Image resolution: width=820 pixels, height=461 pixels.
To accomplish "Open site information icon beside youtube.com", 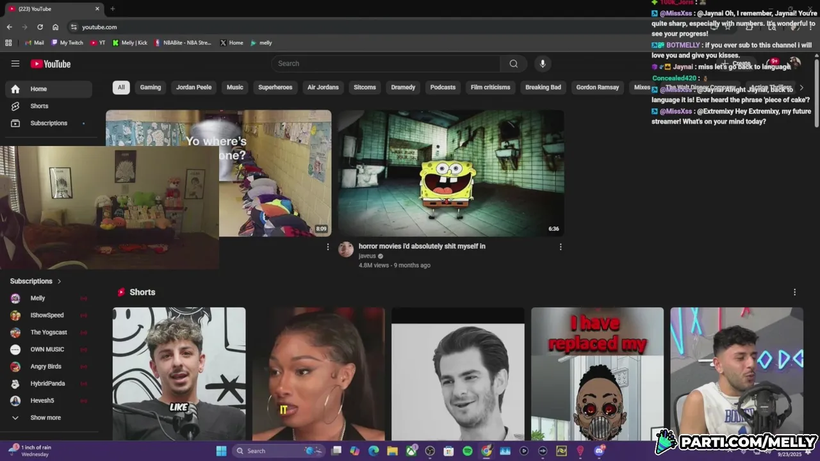I will click(x=74, y=27).
